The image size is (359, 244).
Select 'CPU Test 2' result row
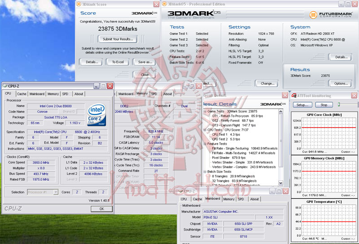[226, 139]
